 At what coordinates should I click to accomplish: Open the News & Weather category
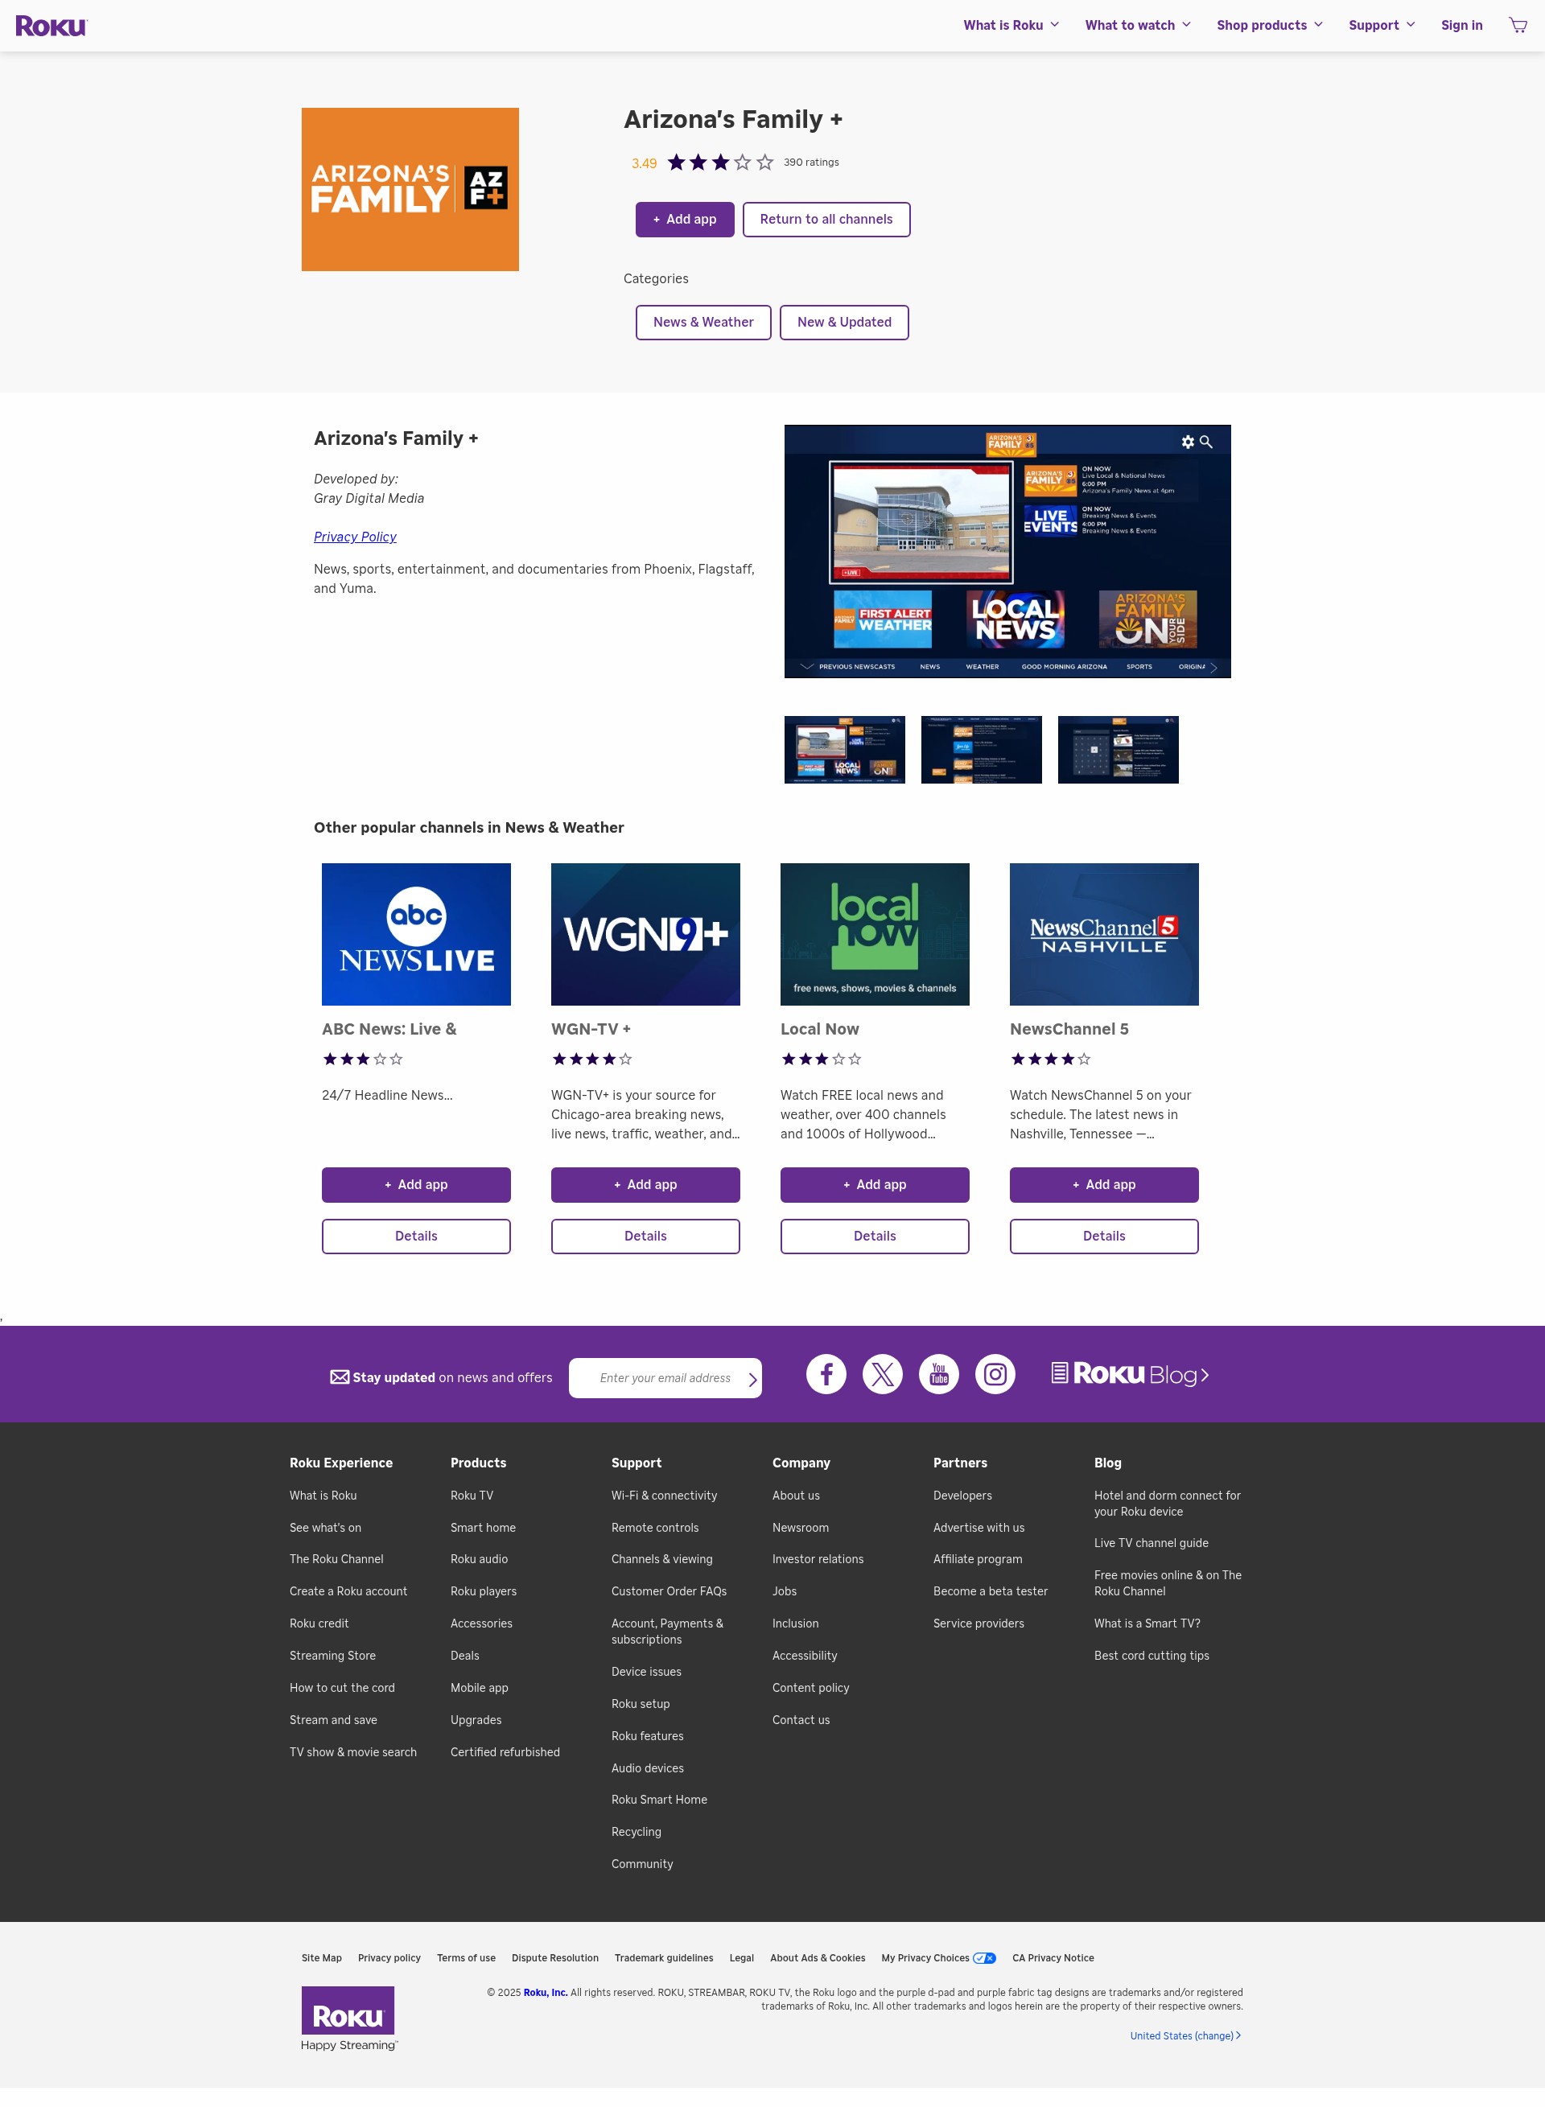703,323
